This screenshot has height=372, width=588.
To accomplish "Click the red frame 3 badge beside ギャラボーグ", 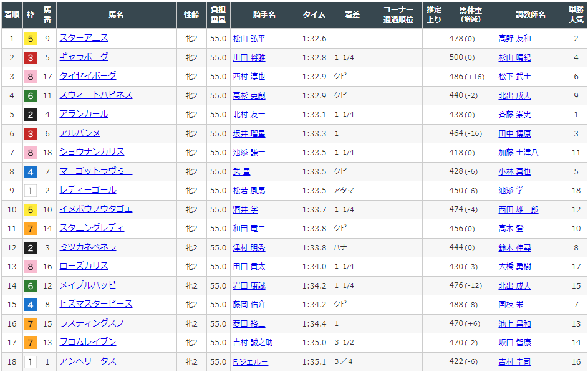I will pyautogui.click(x=30, y=58).
